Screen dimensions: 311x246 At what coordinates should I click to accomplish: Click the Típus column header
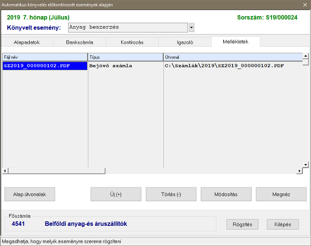click(x=125, y=57)
